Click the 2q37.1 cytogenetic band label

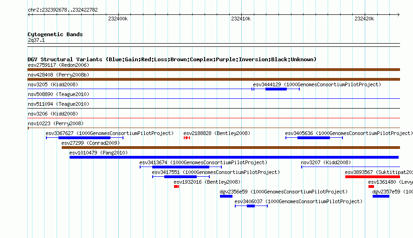pos(36,40)
